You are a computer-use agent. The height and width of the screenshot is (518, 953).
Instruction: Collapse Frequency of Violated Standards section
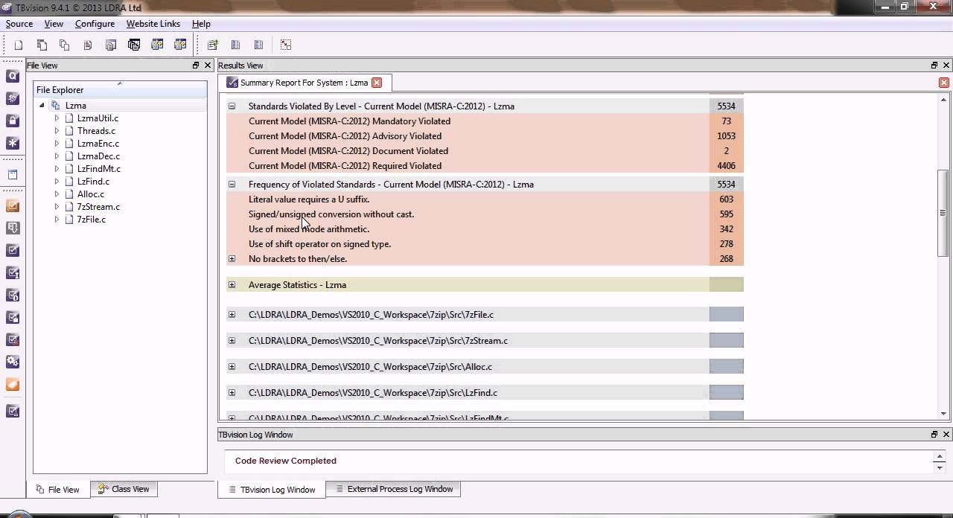click(x=232, y=185)
